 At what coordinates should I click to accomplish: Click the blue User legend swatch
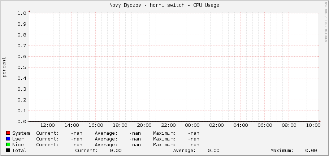click(x=8, y=139)
